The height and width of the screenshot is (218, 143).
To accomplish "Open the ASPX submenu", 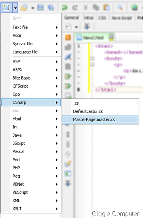I will click(x=31, y=70).
